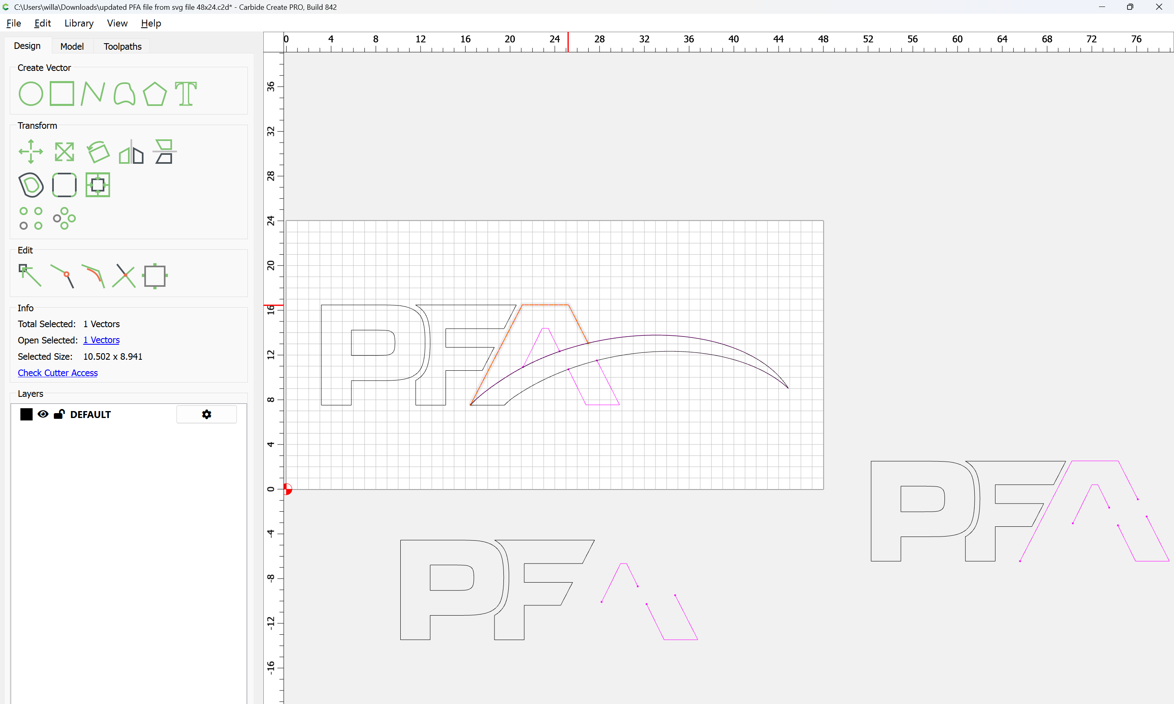Select the Trim Vectors scissors tool
Viewport: 1174px width, 704px height.
[x=124, y=276]
